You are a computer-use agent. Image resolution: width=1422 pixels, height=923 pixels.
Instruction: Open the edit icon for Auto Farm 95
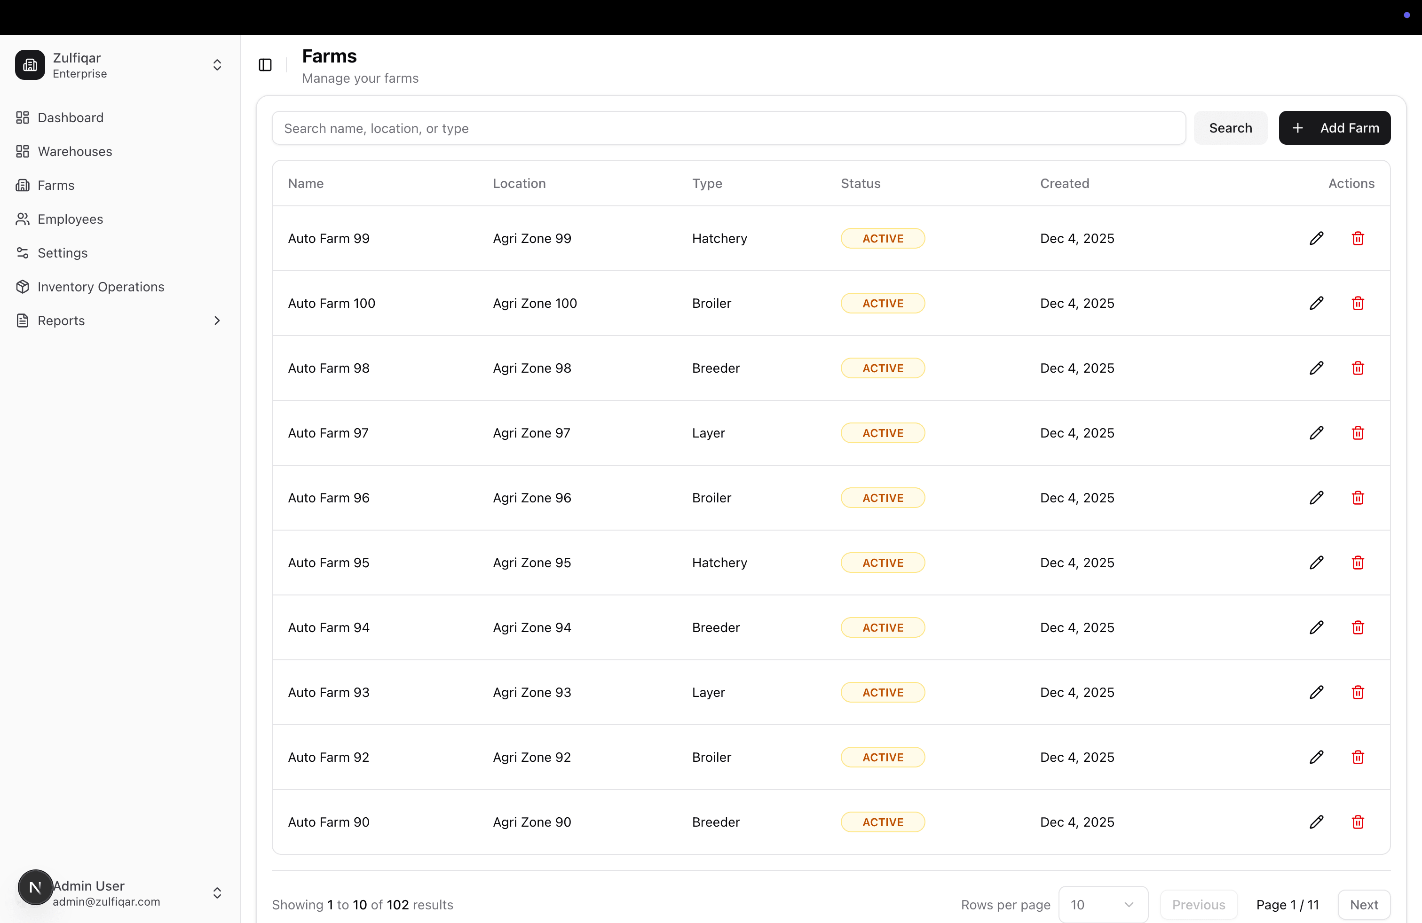tap(1317, 562)
